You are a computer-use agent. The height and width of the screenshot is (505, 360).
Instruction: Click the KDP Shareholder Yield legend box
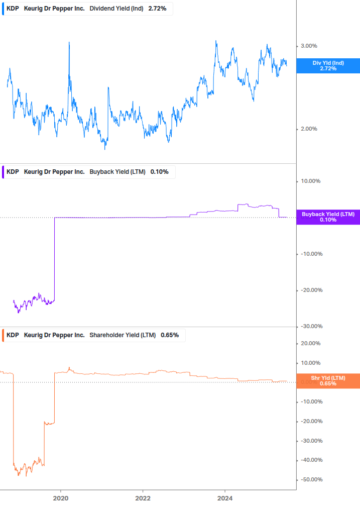point(93,335)
